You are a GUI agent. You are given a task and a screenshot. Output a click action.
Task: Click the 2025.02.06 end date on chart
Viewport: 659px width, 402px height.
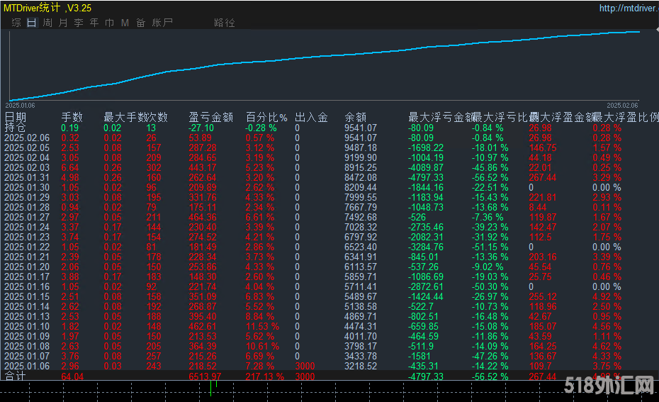click(x=622, y=104)
